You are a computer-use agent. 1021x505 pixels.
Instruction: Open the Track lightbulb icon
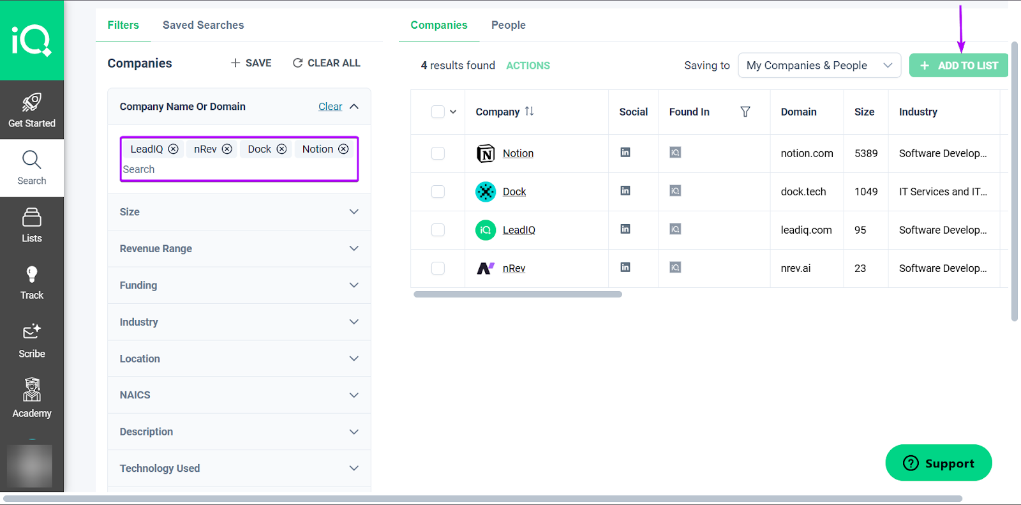tap(32, 275)
